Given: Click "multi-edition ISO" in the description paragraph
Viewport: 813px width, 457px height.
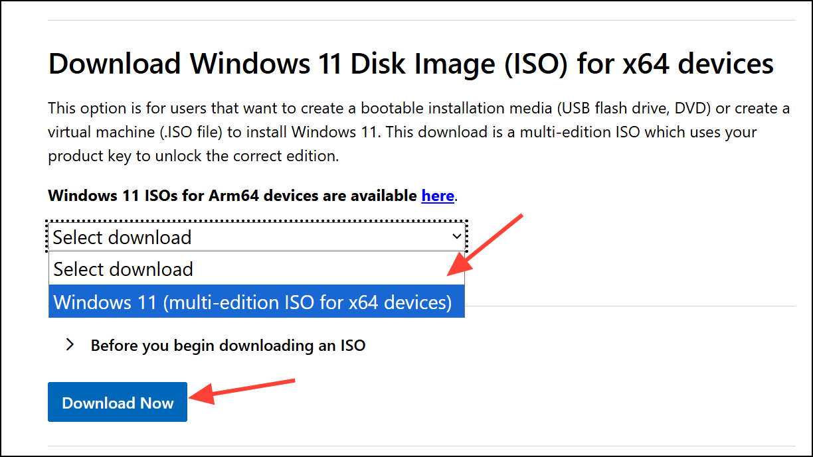Looking at the screenshot, I should pos(581,132).
